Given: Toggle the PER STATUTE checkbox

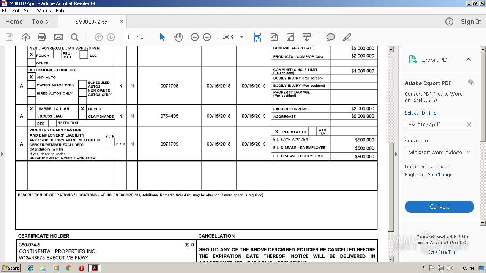Looking at the screenshot, I should point(276,132).
